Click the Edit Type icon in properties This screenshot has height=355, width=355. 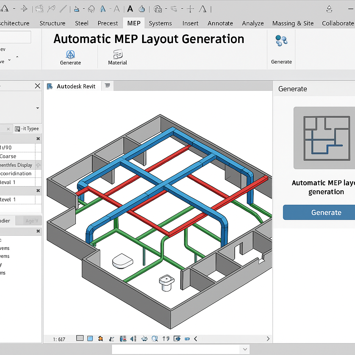click(x=18, y=129)
